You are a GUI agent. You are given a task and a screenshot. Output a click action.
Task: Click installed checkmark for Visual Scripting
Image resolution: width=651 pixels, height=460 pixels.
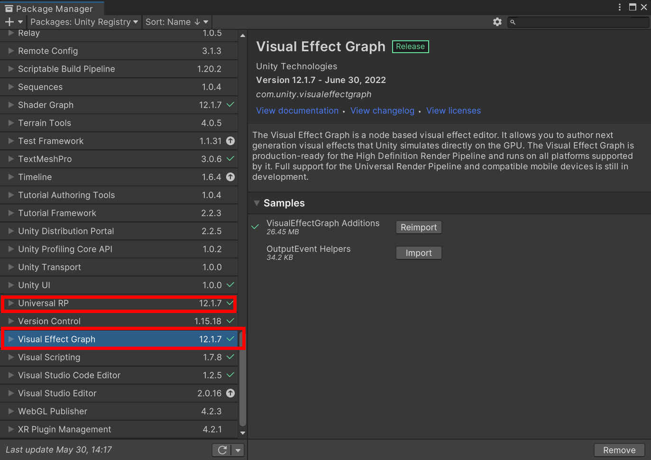point(230,357)
